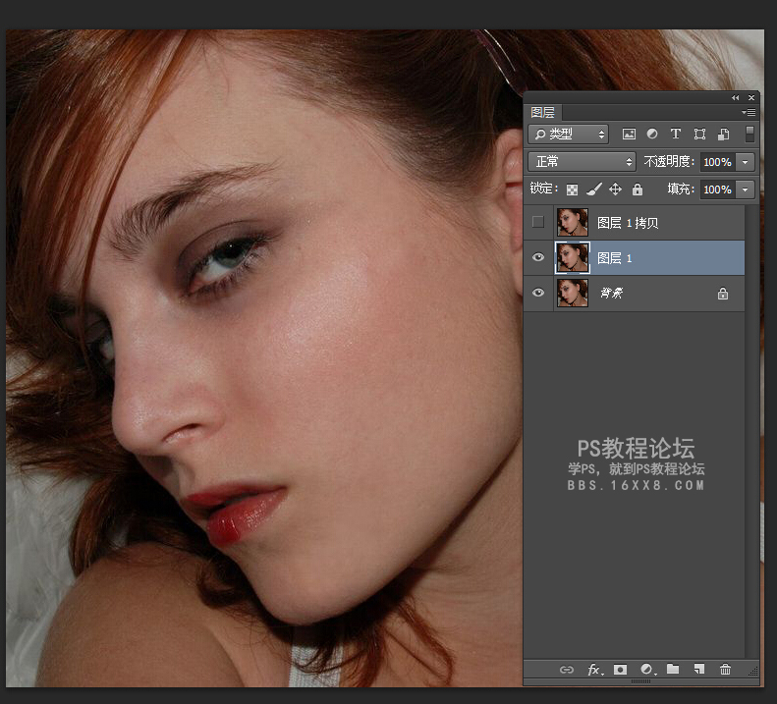Toggle layer filtering on/off switch
The width and height of the screenshot is (777, 704).
coord(749,134)
